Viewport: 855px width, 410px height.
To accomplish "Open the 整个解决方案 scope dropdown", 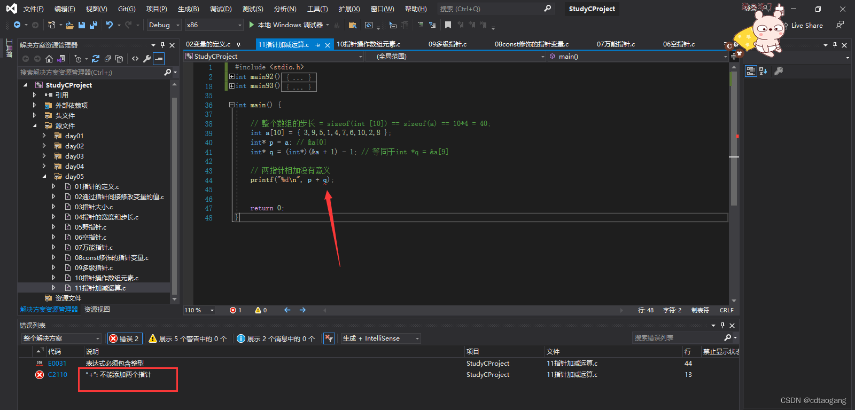I will pyautogui.click(x=61, y=338).
